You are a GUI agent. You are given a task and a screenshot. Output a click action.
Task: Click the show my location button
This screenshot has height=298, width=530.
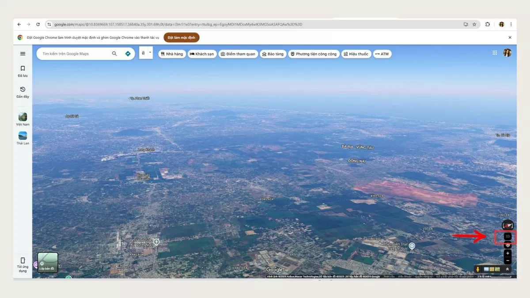pos(508,245)
